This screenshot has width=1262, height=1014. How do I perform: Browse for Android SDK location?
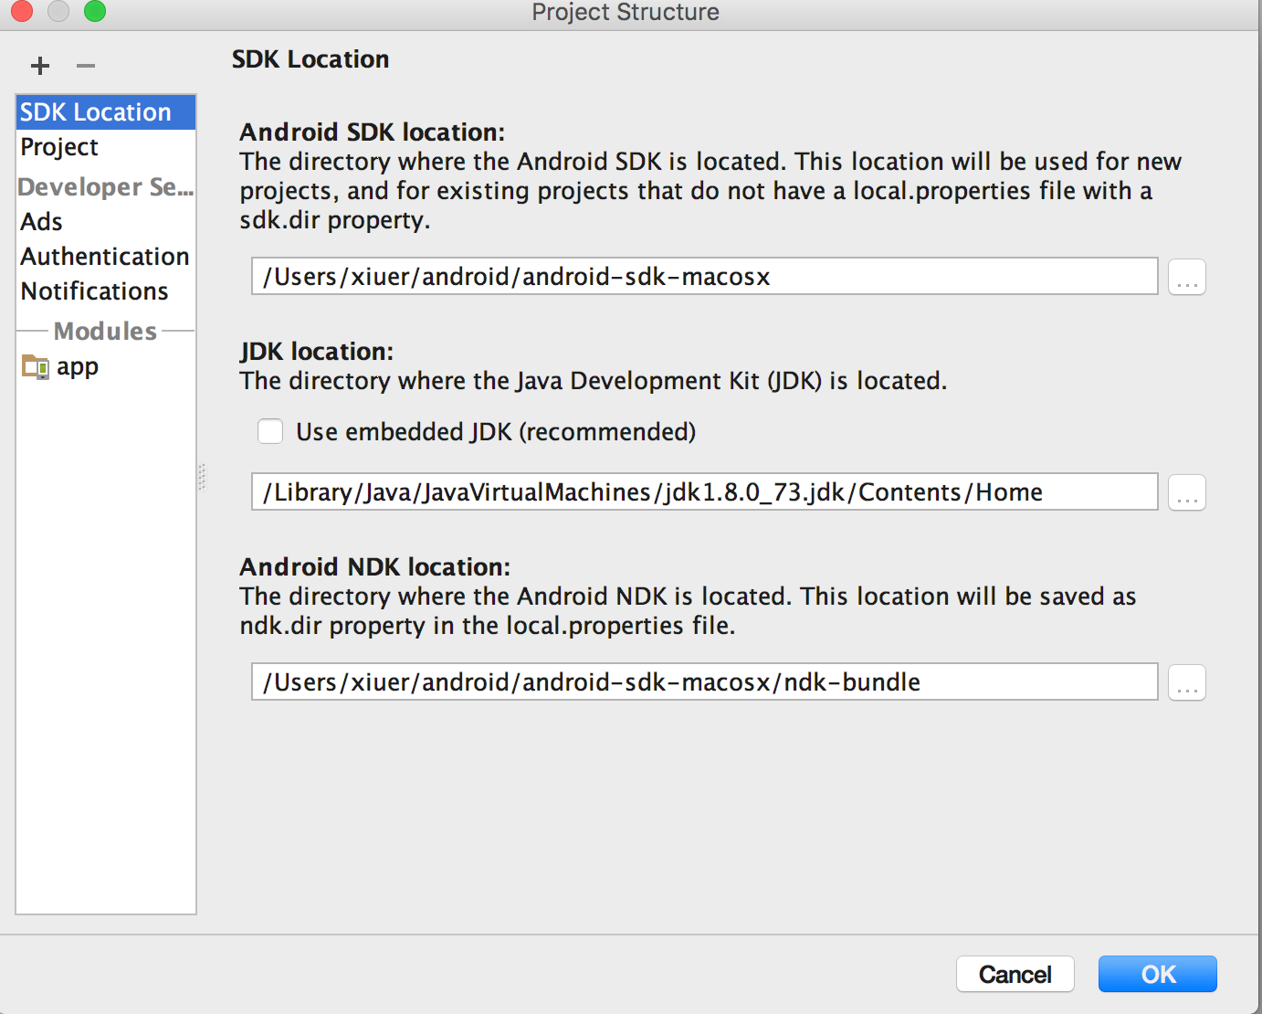[1187, 277]
